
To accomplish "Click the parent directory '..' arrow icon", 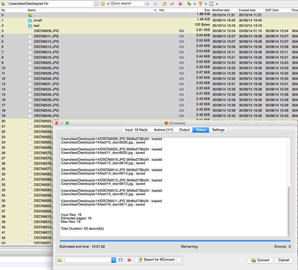I will (30, 15).
